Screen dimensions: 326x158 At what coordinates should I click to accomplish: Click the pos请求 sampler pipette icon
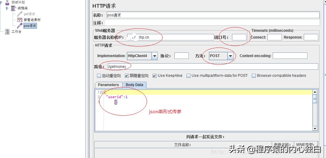[x=20, y=26]
